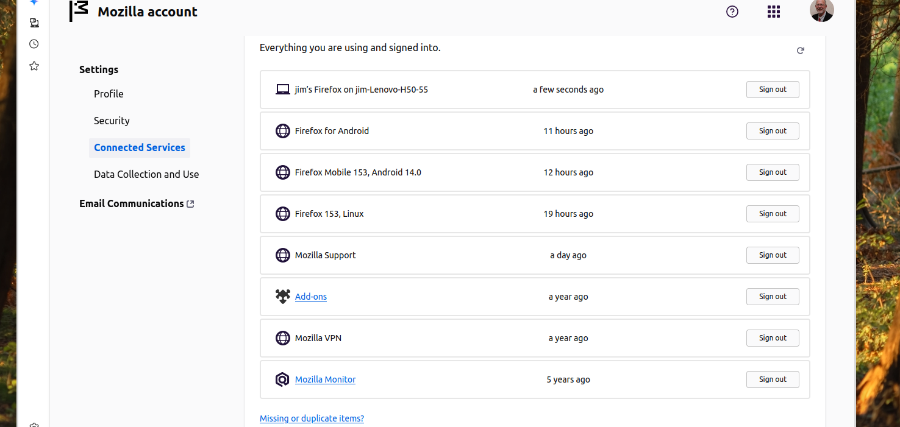Open the Mozilla Monitor link

pos(325,379)
